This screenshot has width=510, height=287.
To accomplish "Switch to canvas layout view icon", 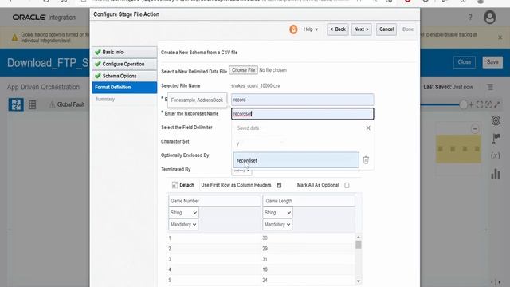I will [x=16, y=104].
